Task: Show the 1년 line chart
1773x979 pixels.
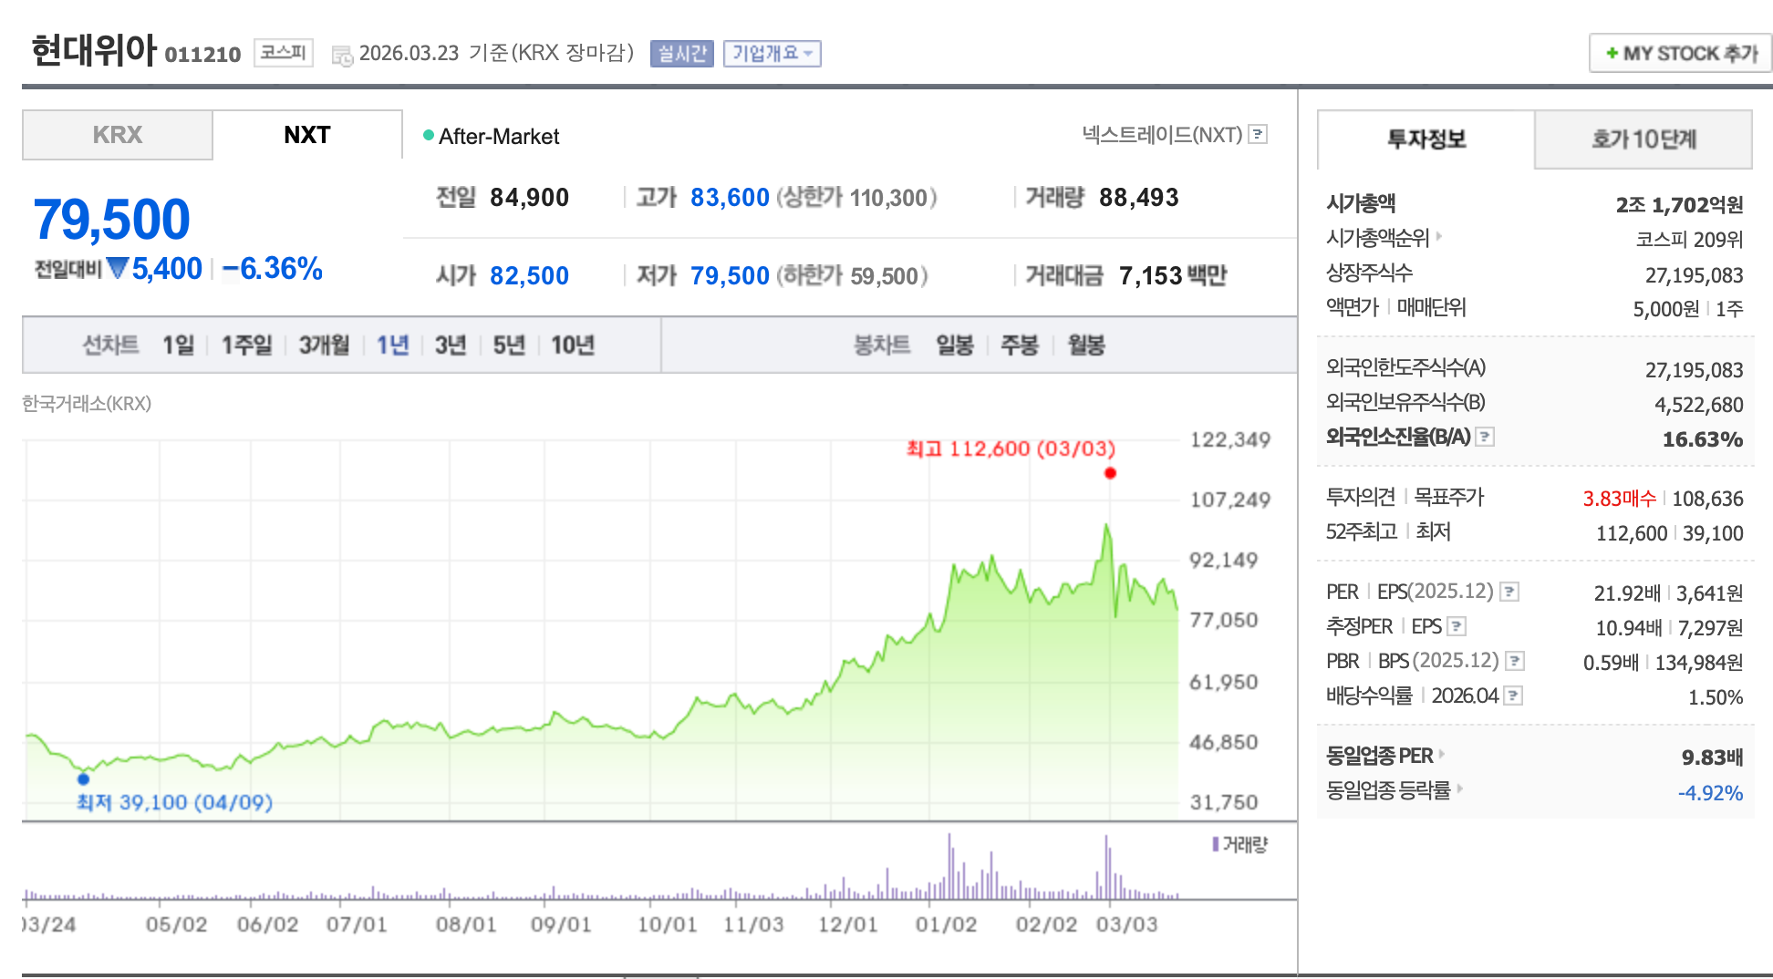Action: tap(393, 345)
